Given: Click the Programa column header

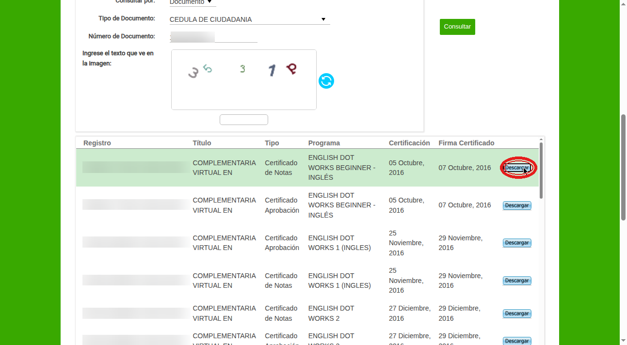Looking at the screenshot, I should point(324,143).
